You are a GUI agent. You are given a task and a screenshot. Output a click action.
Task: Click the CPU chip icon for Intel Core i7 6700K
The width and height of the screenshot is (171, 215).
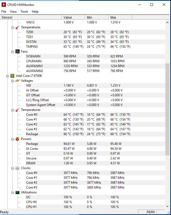coord(12,76)
